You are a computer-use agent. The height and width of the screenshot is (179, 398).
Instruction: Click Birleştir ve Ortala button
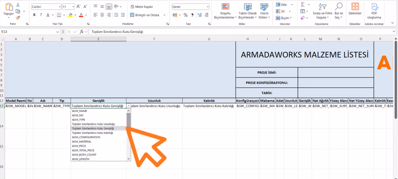tap(144, 15)
